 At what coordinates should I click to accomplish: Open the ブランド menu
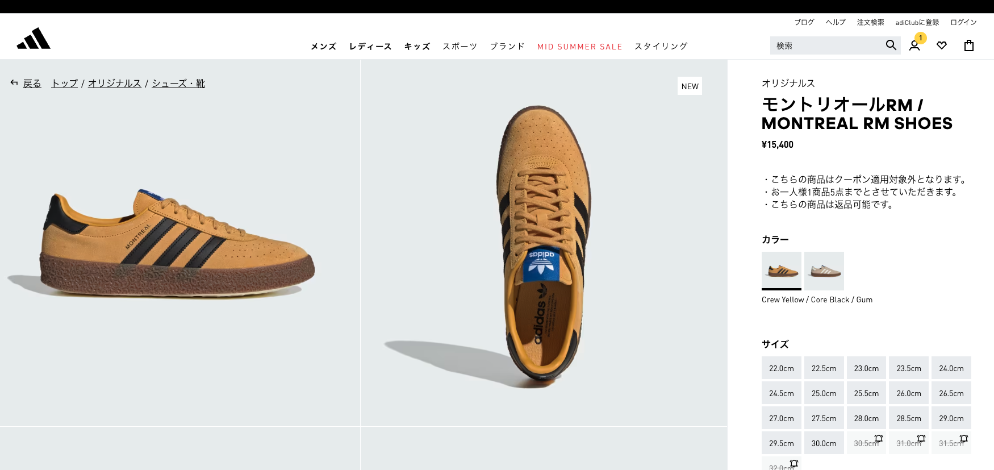[507, 47]
